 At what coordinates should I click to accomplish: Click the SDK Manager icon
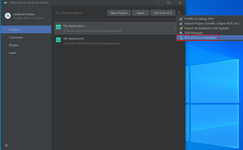[181, 33]
